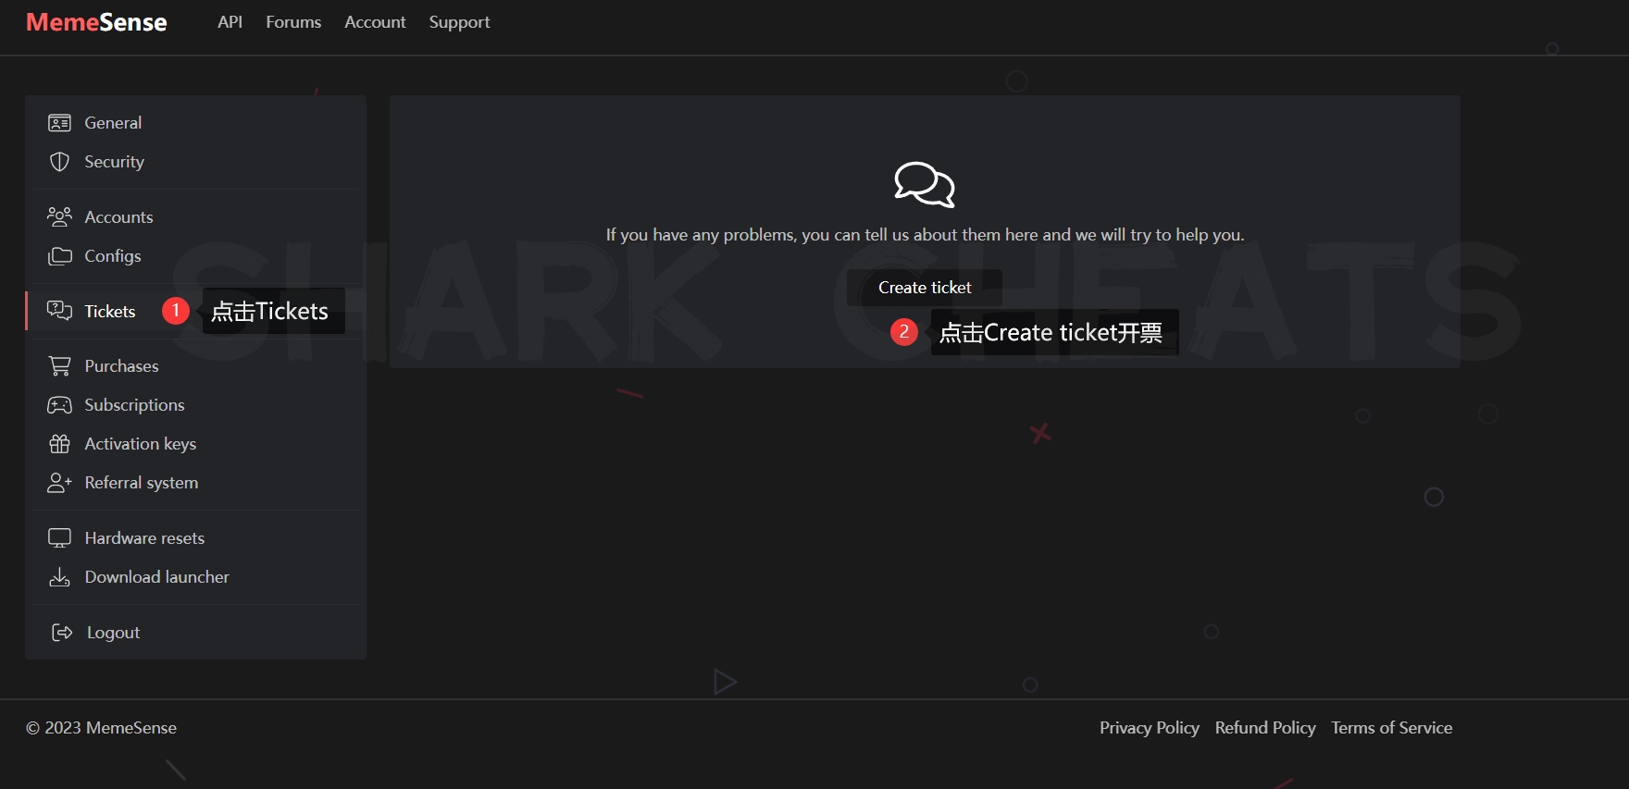
Task: Open Terms of Service in footer
Action: coord(1391,728)
